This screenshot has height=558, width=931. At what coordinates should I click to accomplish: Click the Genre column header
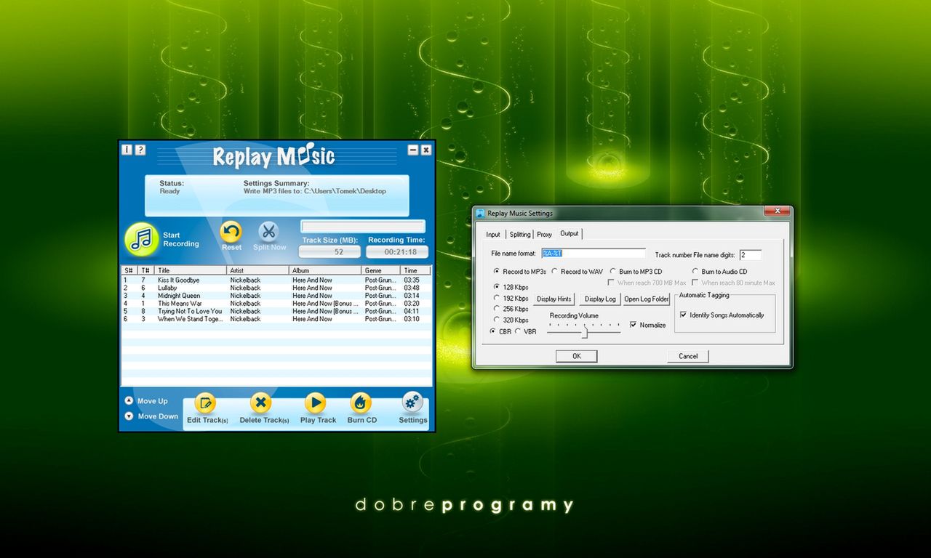click(x=382, y=270)
